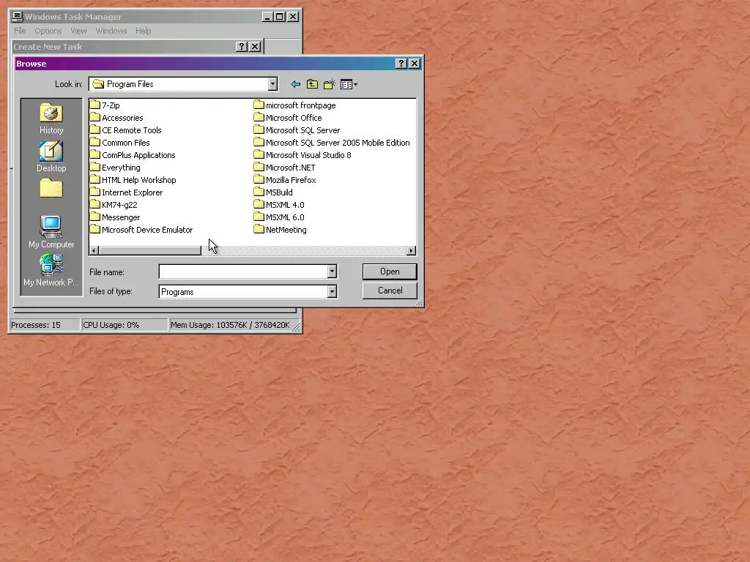Select the Microsoft.NET folder

click(x=285, y=168)
